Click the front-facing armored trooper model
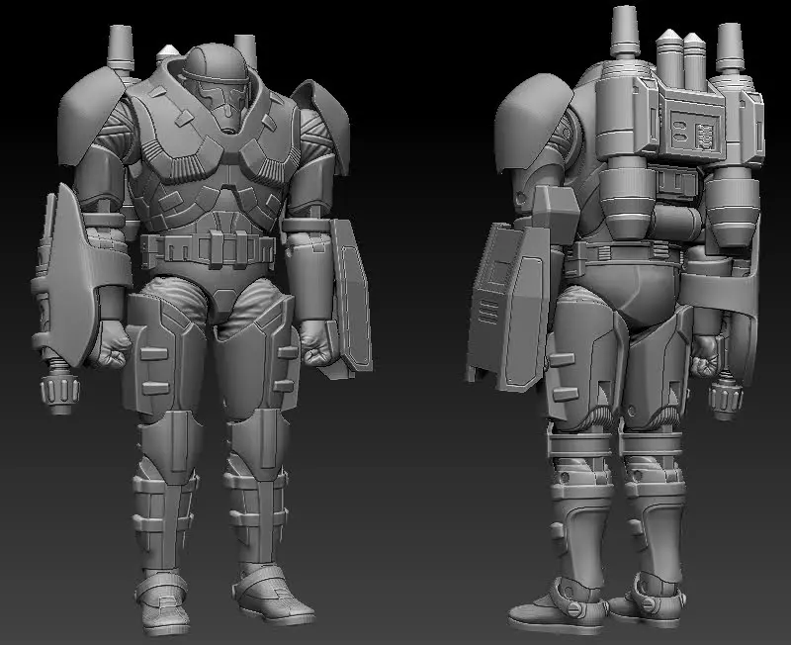Screen dimensions: 791x645 tap(202, 328)
